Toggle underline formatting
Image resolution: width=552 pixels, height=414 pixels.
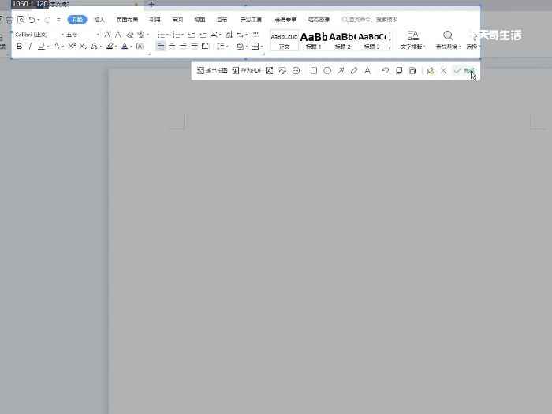[x=41, y=46]
